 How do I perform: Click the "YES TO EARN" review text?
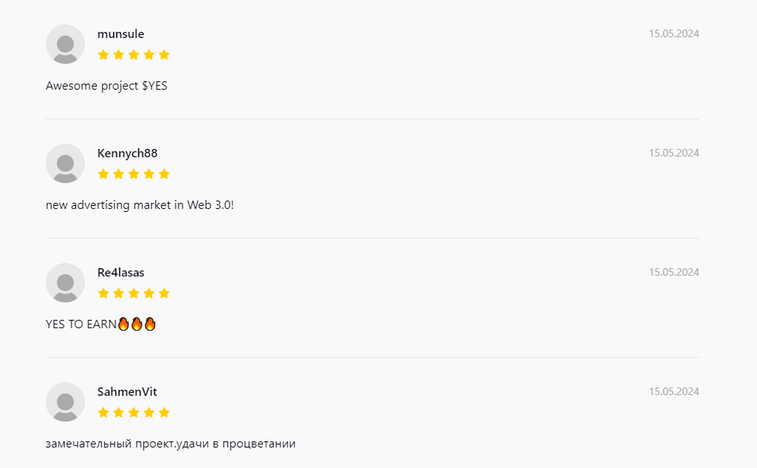(x=81, y=324)
